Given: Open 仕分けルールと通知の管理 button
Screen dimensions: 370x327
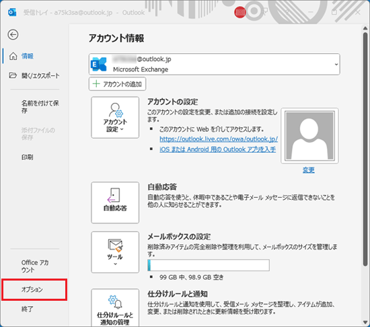Looking at the screenshot, I should [115, 308].
